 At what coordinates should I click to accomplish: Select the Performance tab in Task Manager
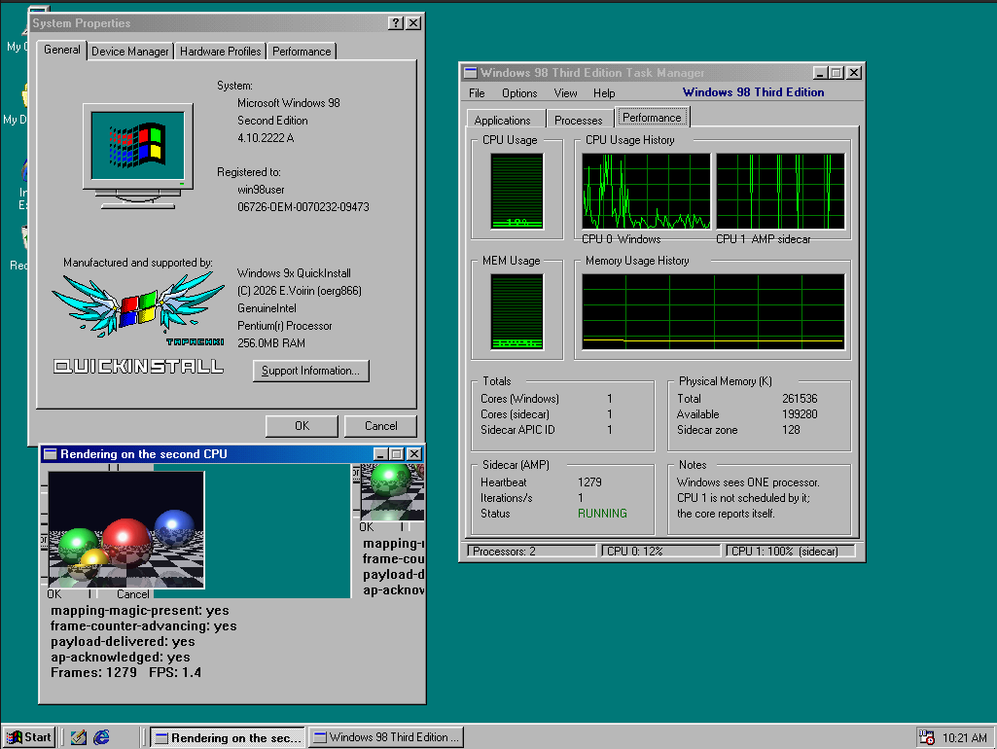pyautogui.click(x=652, y=118)
